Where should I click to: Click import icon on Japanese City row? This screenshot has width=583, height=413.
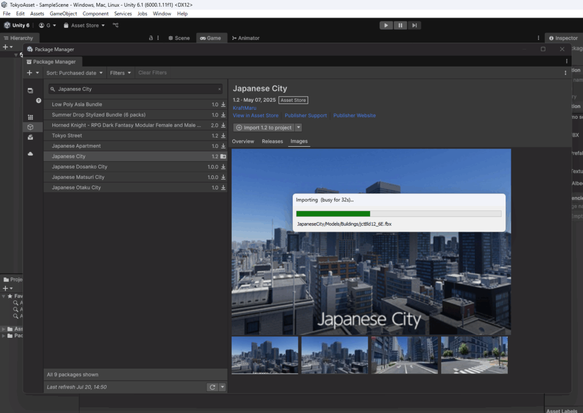(223, 157)
